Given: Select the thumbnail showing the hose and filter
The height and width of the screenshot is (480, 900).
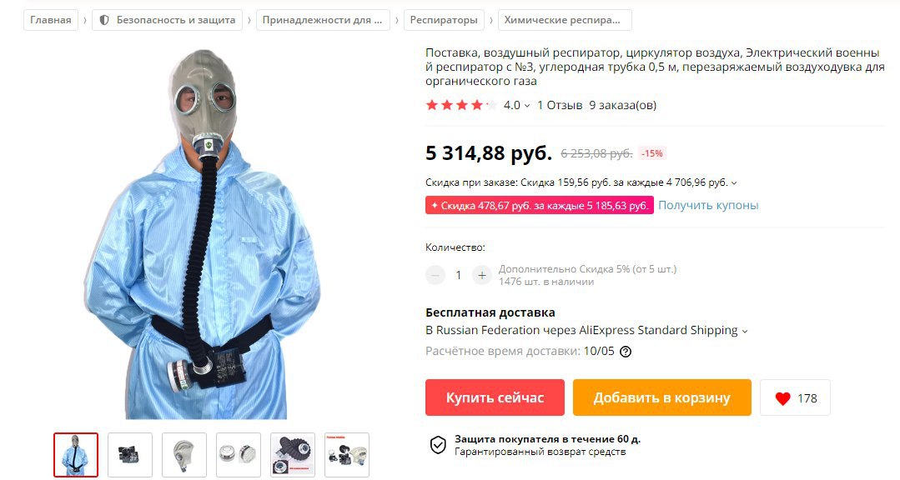Looking at the screenshot, I should point(293,455).
